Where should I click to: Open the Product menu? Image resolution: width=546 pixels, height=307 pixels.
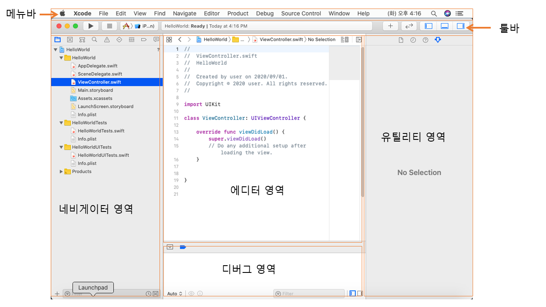(238, 14)
